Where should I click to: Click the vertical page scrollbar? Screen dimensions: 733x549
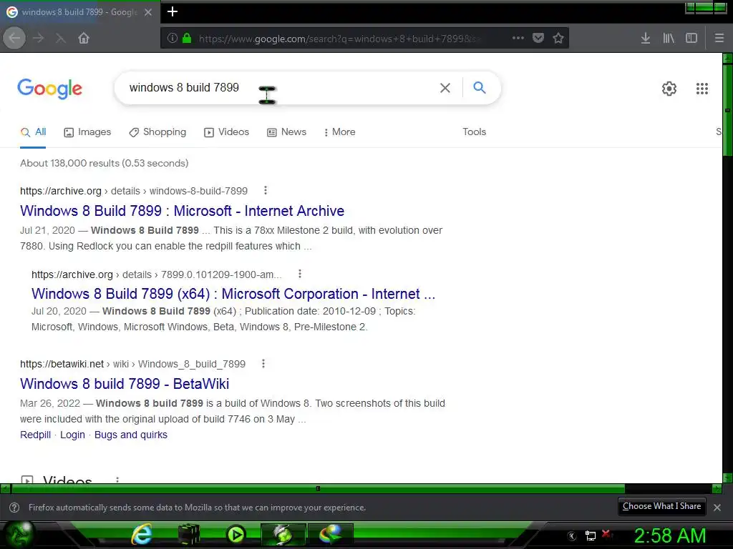[727, 110]
